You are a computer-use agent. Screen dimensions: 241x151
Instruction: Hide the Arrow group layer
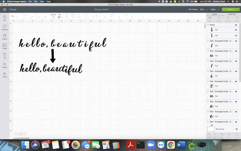tap(236, 25)
